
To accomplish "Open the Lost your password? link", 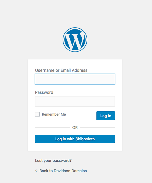I will 53,161.
